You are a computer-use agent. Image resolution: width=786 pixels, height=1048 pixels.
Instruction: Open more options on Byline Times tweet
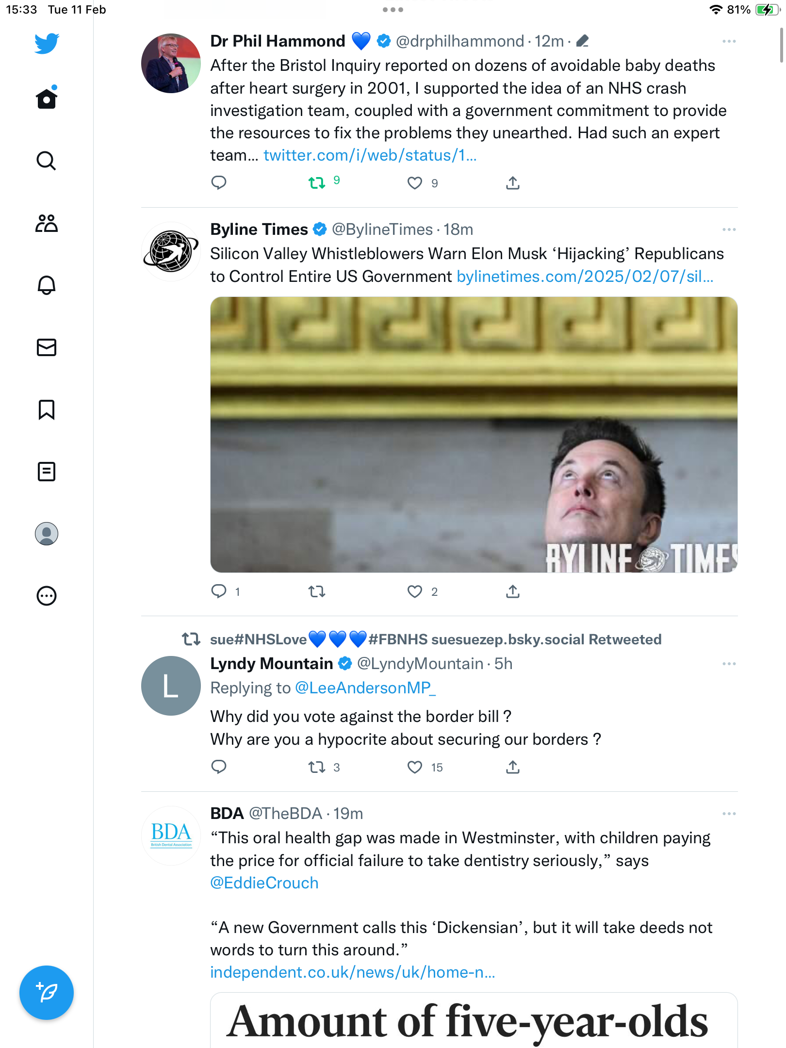729,229
